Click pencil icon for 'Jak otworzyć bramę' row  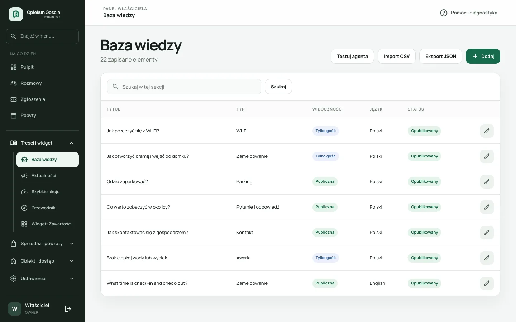click(487, 156)
